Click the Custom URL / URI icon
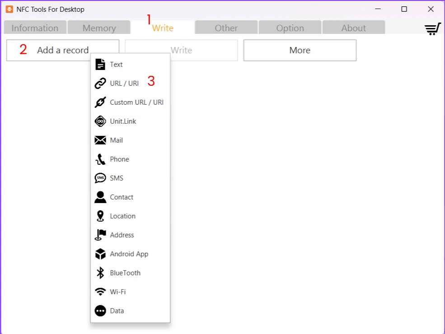The width and height of the screenshot is (445, 334). coord(100,102)
